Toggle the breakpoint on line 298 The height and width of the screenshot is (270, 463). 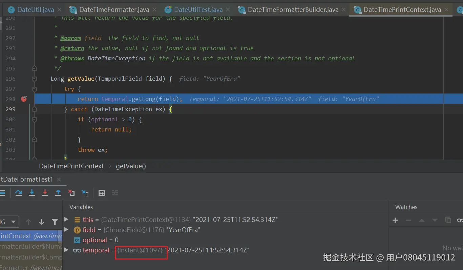[x=24, y=99]
